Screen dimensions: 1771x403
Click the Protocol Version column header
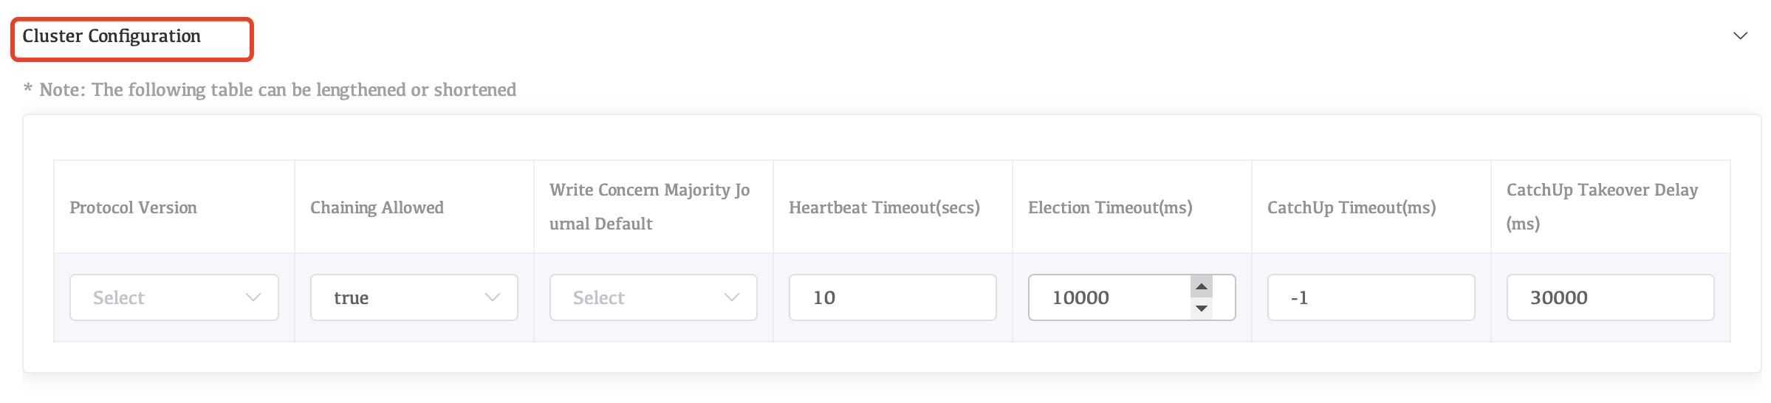(133, 207)
